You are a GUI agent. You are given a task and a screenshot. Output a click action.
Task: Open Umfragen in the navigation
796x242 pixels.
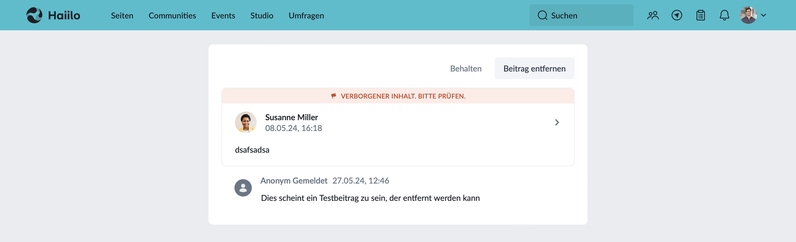(x=306, y=15)
